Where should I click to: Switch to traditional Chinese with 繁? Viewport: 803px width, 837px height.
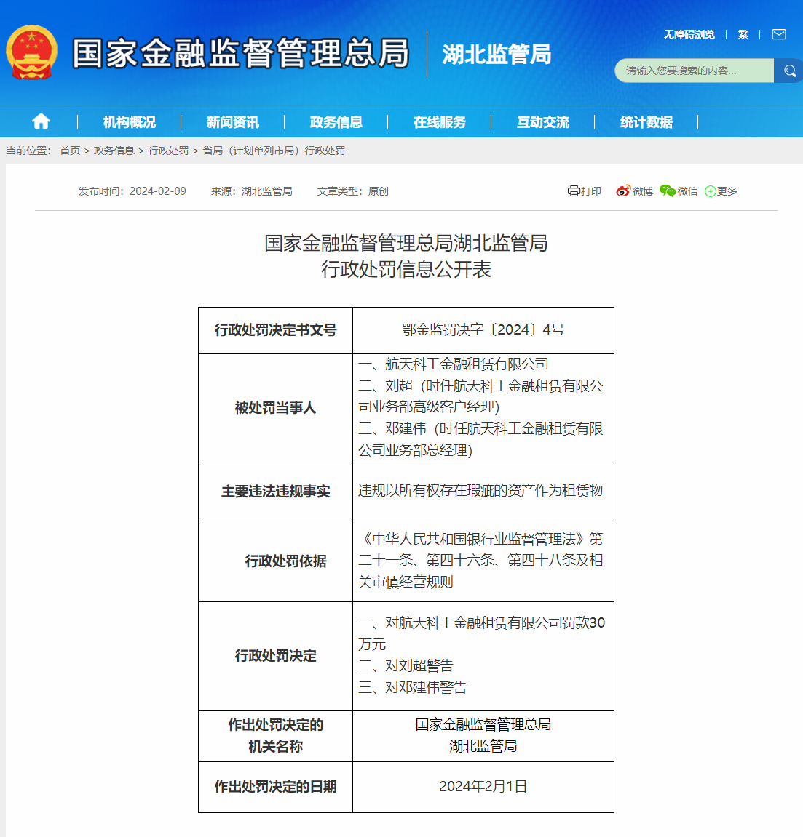[743, 34]
